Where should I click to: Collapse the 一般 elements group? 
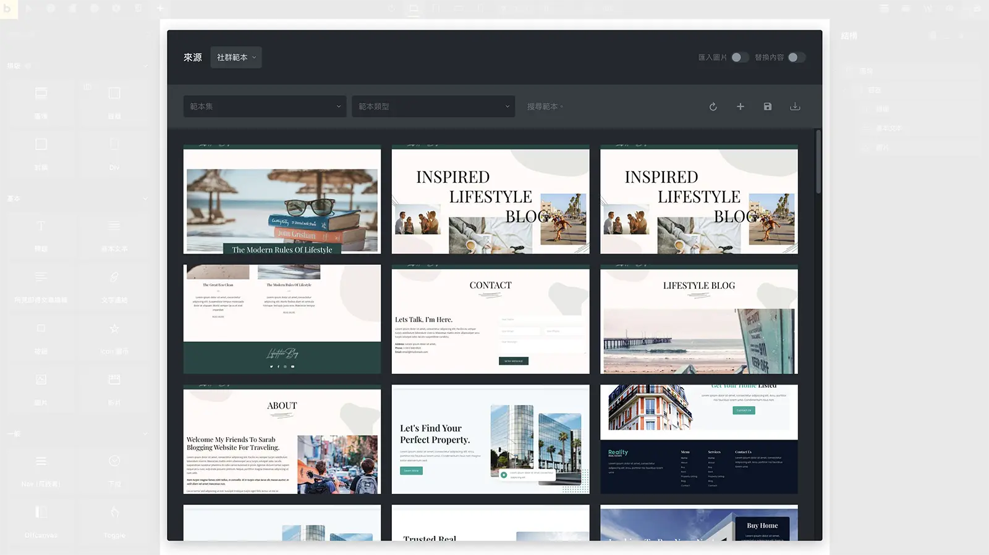click(x=146, y=433)
